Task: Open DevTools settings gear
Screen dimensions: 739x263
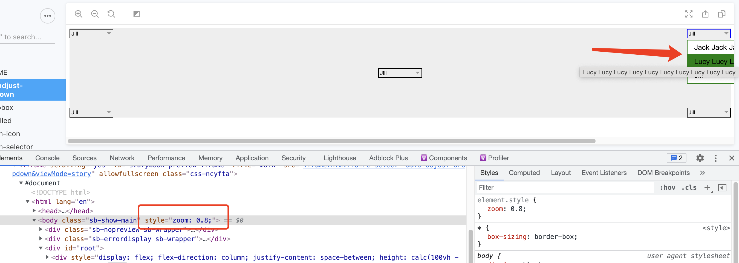Action: click(700, 158)
